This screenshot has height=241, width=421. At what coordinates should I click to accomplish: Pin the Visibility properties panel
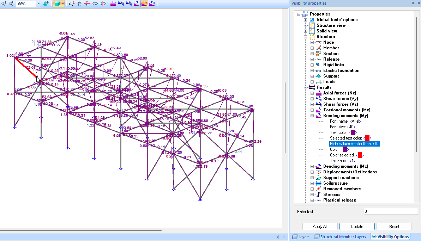413,3
